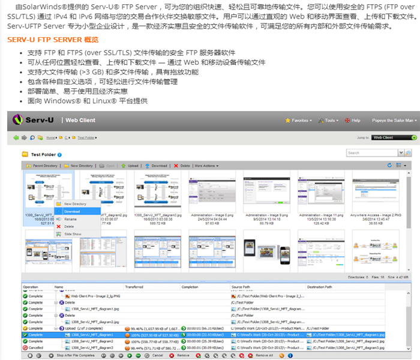Choose Slide Show in the context menu
This screenshot has height=360, width=420.
coord(77,234)
